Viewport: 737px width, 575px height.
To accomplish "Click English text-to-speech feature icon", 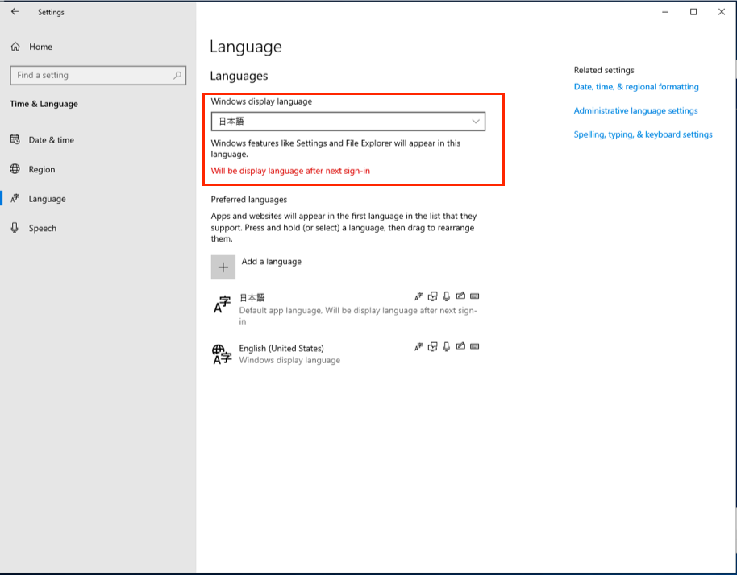I will [x=432, y=347].
